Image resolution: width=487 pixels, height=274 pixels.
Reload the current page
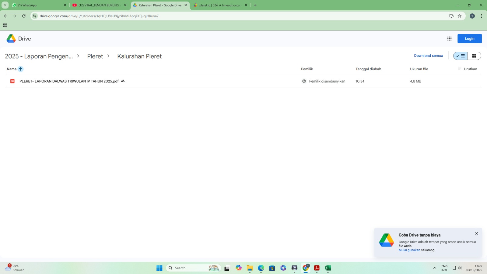[24, 16]
